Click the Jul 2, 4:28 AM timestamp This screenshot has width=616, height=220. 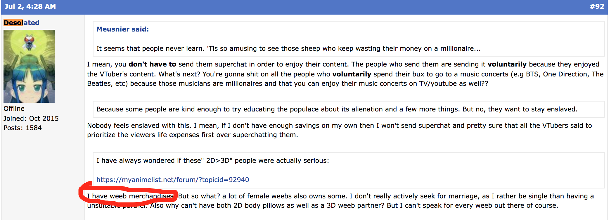(x=30, y=6)
